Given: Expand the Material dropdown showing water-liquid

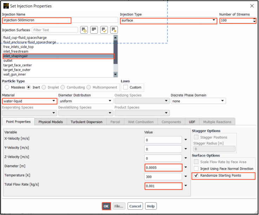Looking at the screenshot, I should [53, 101].
